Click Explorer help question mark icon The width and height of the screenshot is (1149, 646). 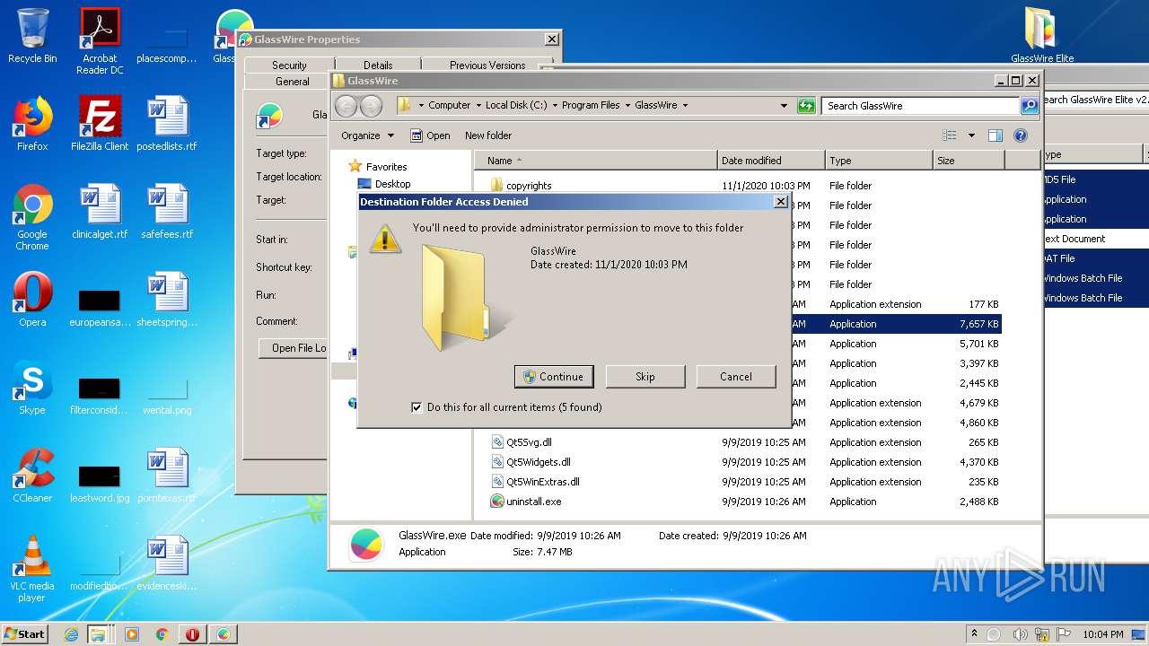[x=1021, y=135]
